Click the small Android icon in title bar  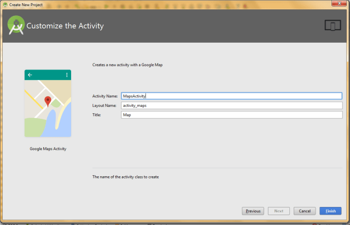(4, 4)
